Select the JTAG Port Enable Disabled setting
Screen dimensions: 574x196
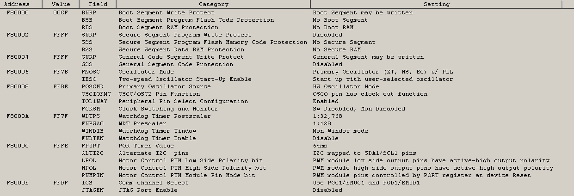click(x=327, y=190)
